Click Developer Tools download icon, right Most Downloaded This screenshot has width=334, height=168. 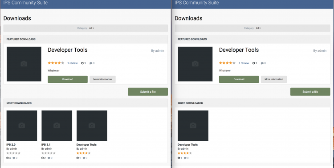179,158
